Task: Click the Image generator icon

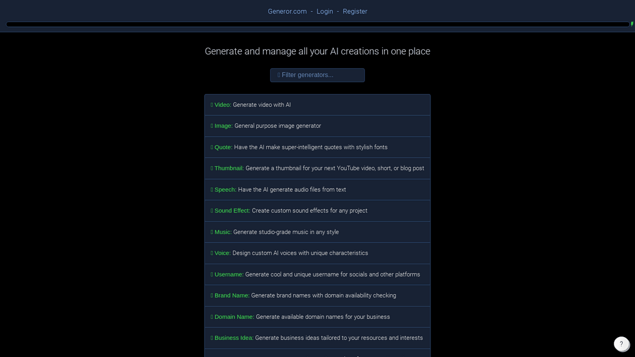Action: pyautogui.click(x=212, y=126)
